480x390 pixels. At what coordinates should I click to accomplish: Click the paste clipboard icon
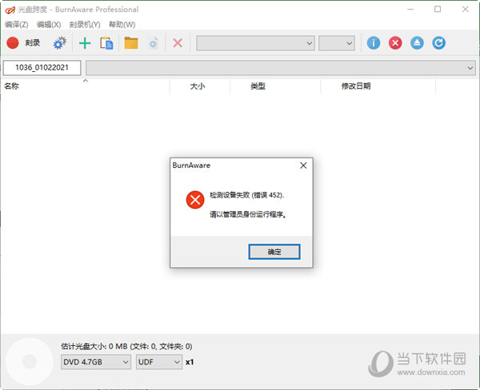click(106, 43)
